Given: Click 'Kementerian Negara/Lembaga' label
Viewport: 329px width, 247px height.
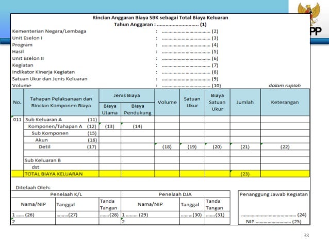Looking at the screenshot, I should pyautogui.click(x=49, y=31).
